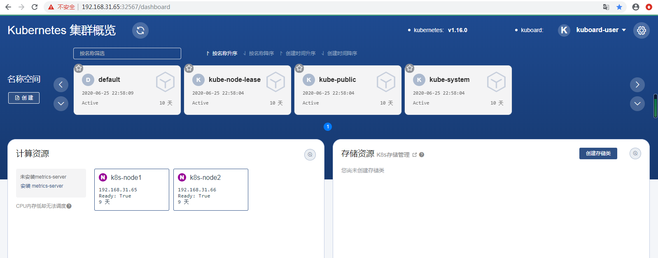Click the D avatar on default namespace
The image size is (658, 258).
pyautogui.click(x=88, y=80)
